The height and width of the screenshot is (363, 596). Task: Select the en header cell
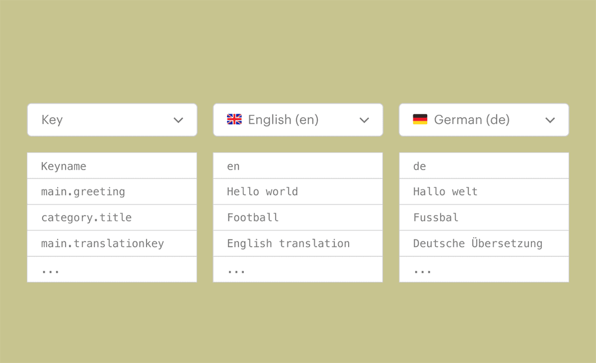tap(297, 166)
